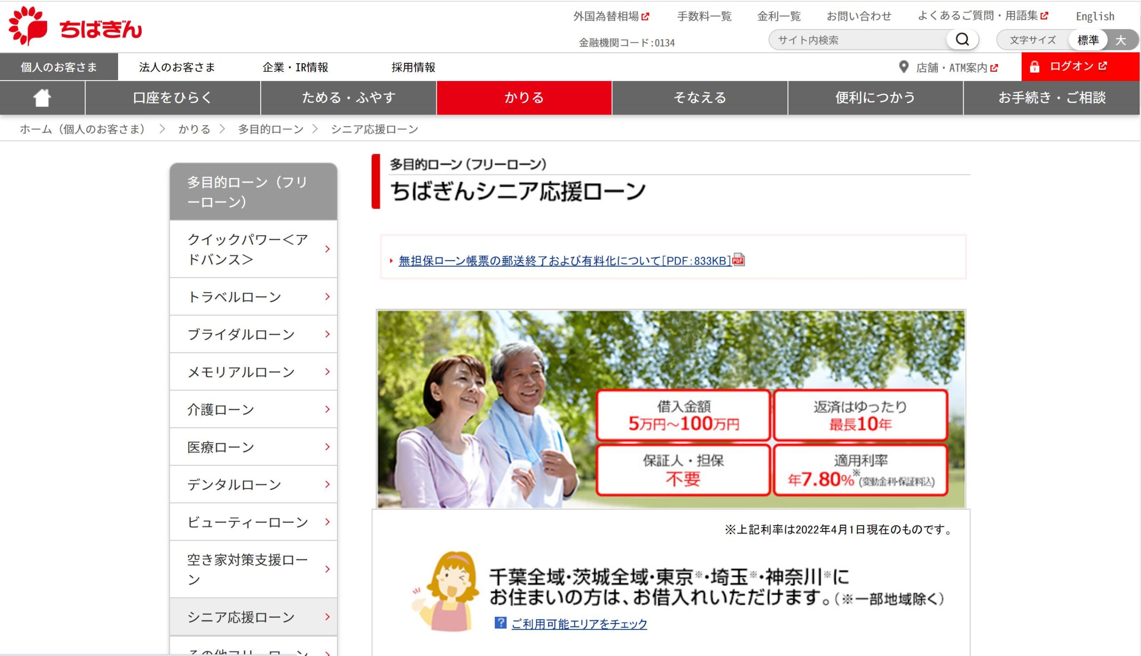Open the 採用情報 tab

tap(414, 67)
